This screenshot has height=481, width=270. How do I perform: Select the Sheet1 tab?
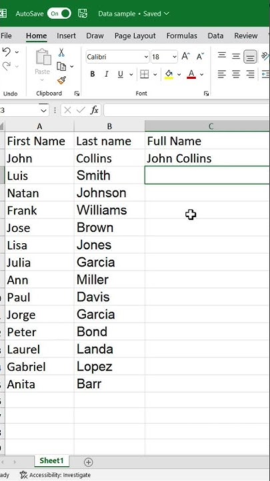click(x=51, y=461)
